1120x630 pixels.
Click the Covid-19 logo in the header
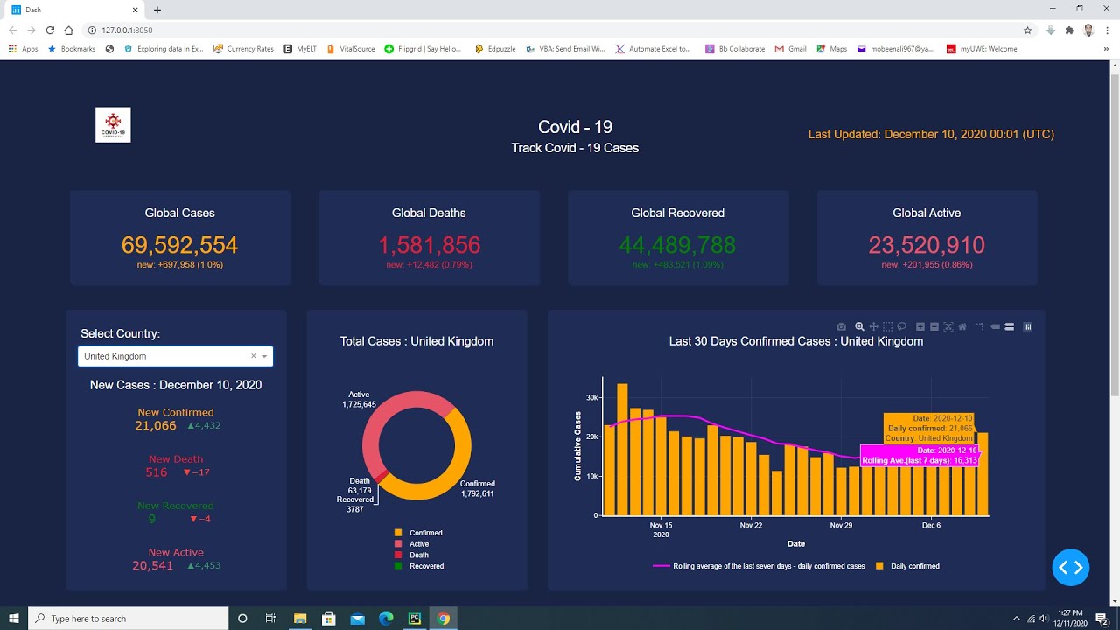tap(113, 124)
